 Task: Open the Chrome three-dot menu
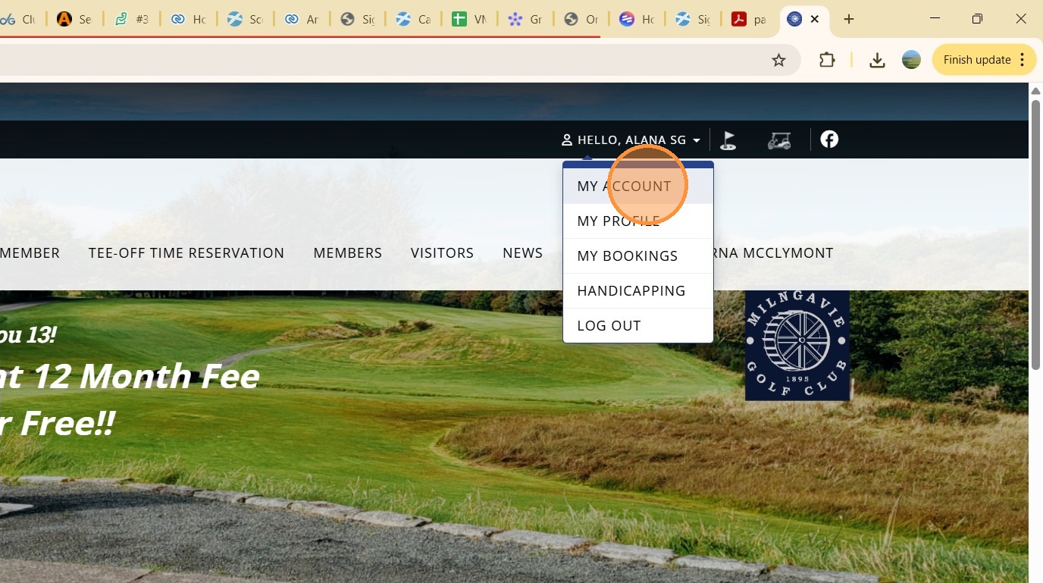tap(1023, 60)
